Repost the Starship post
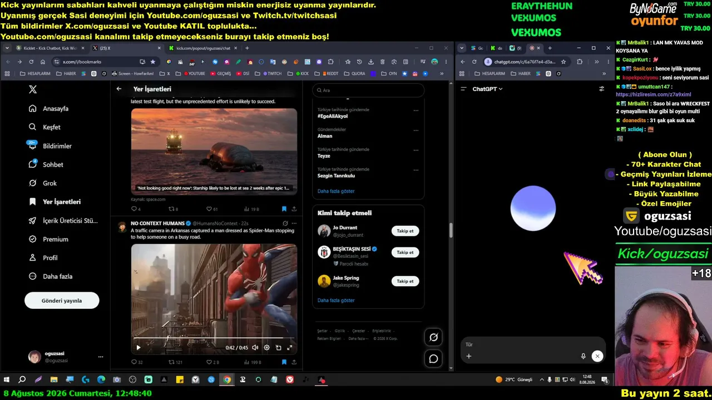This screenshot has width=712, height=400. point(173,209)
